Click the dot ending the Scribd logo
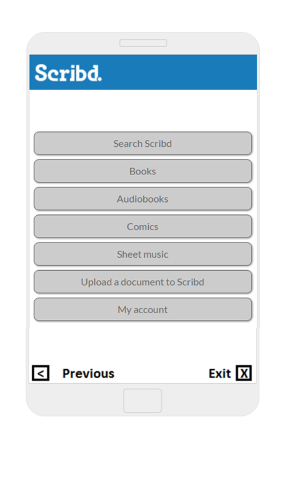This screenshot has height=492, width=295. click(100, 79)
